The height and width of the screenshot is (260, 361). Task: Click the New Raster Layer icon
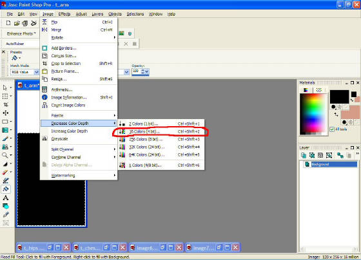(x=304, y=156)
